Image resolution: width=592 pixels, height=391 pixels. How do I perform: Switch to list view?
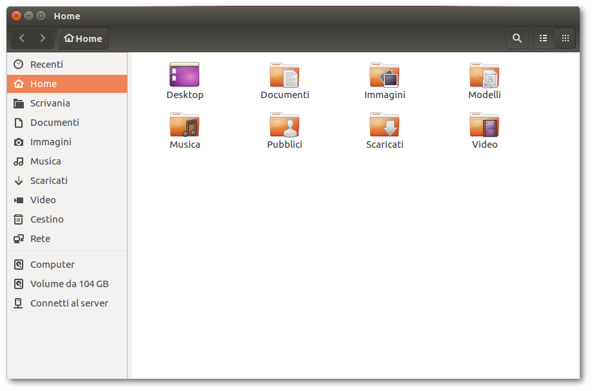(544, 38)
